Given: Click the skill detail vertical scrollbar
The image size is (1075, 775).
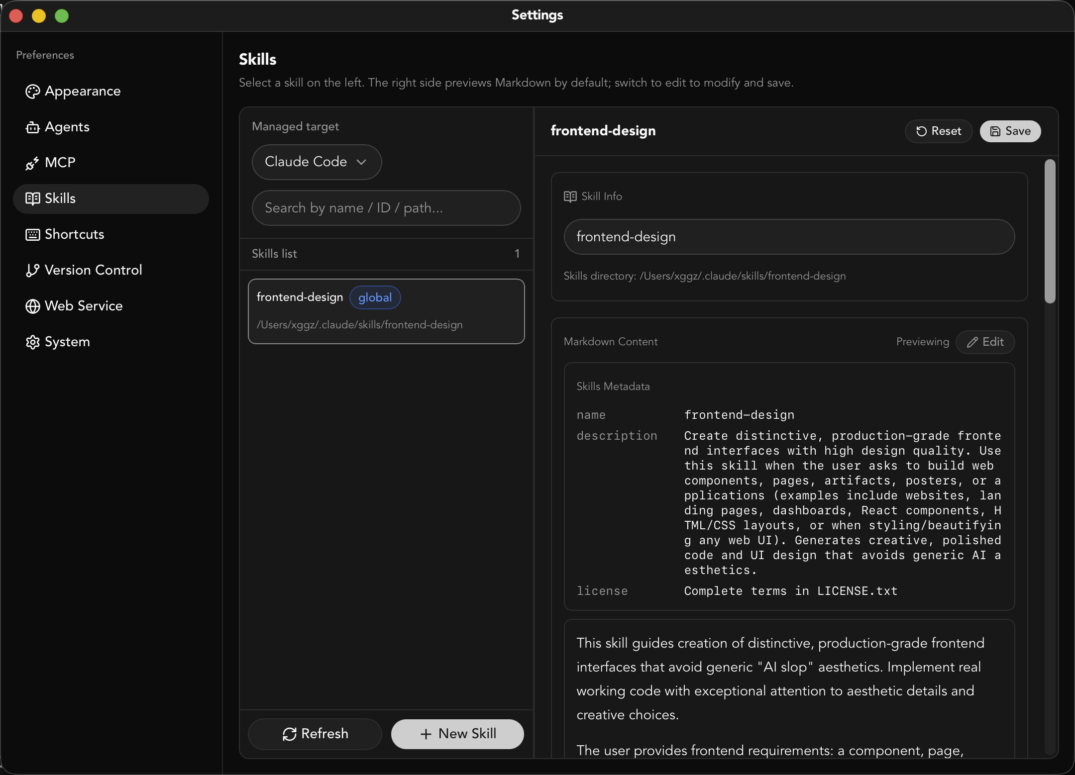Looking at the screenshot, I should (1050, 231).
